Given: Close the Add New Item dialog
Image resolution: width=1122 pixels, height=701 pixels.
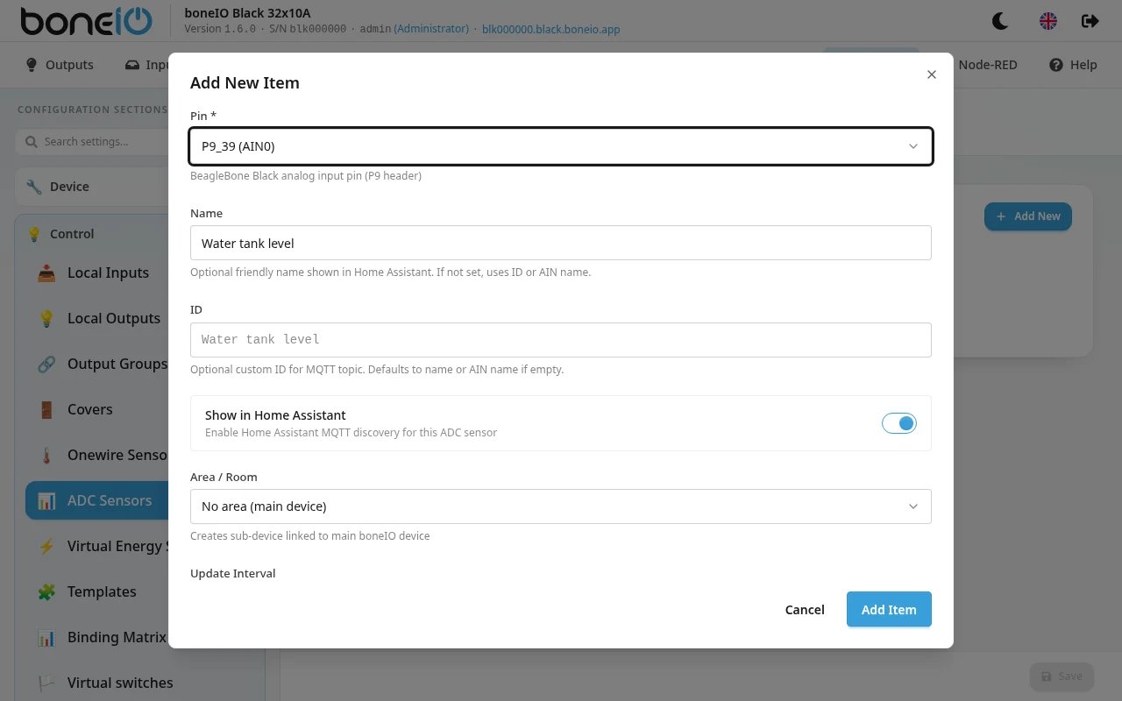Looking at the screenshot, I should coord(932,74).
